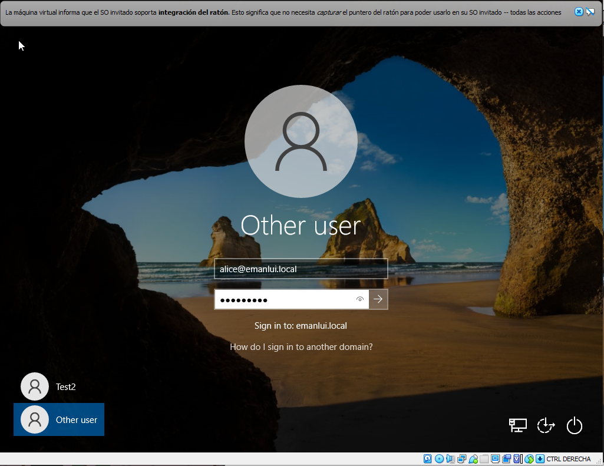
Task: Open the power options menu
Action: [x=575, y=425]
